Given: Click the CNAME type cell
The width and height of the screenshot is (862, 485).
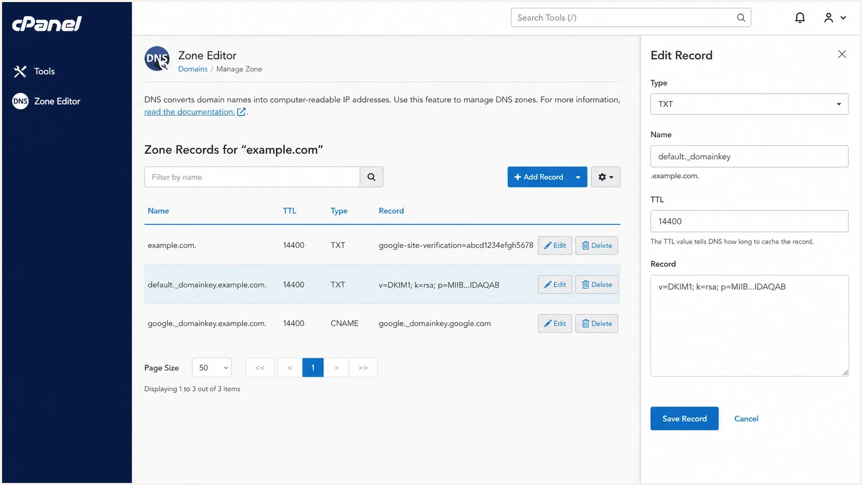Looking at the screenshot, I should coord(344,324).
